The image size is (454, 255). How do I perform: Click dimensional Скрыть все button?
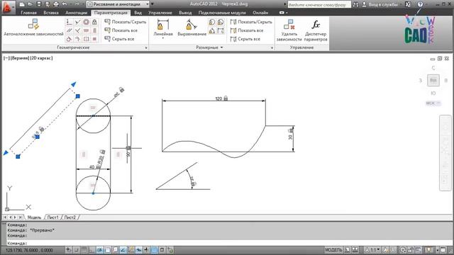[245, 39]
